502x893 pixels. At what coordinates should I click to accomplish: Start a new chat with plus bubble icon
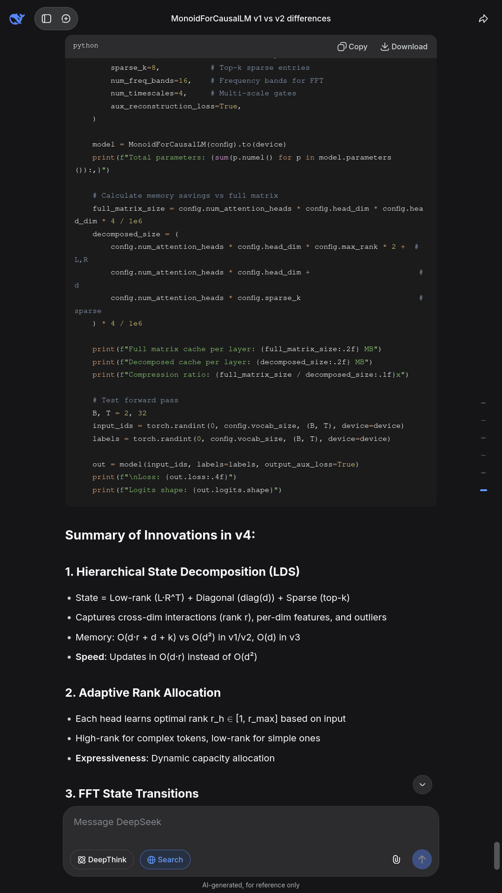point(66,19)
